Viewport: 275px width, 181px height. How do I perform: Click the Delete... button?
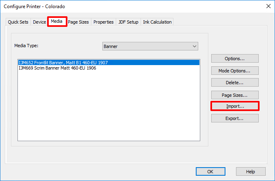coord(235,82)
